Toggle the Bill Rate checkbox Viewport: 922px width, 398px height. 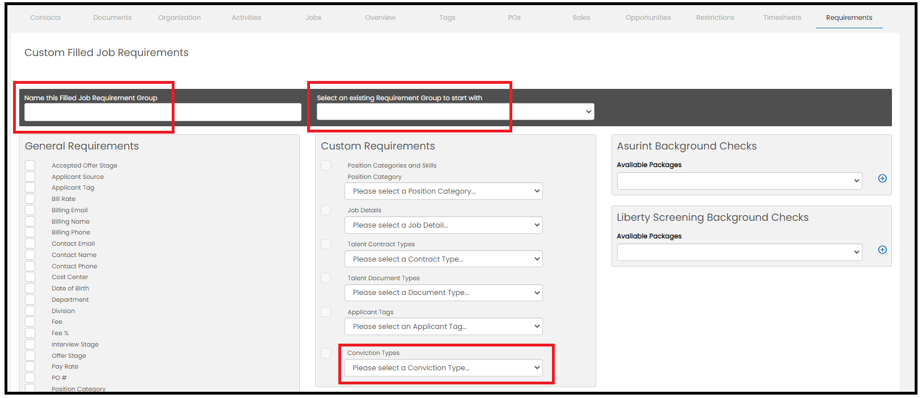(30, 199)
